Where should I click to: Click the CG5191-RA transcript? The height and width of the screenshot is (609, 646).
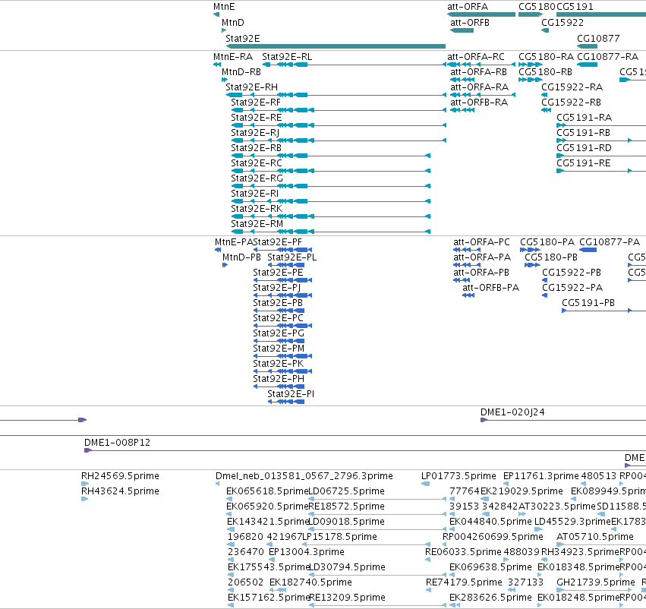(601, 125)
